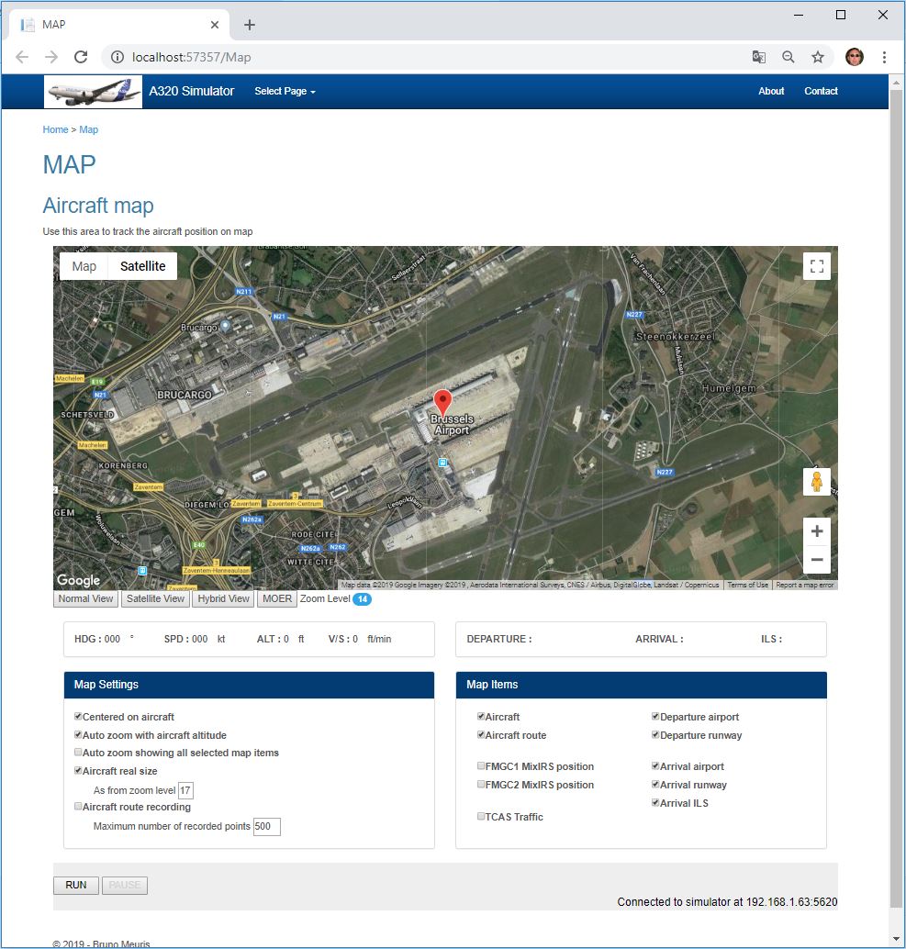Click the Hybrid View button

coord(223,599)
